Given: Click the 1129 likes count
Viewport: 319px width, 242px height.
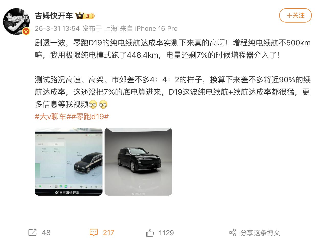Looking at the screenshot, I should pos(166,233).
